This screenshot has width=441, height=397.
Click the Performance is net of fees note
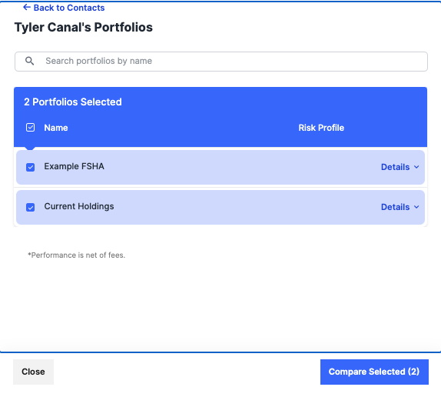click(x=76, y=255)
